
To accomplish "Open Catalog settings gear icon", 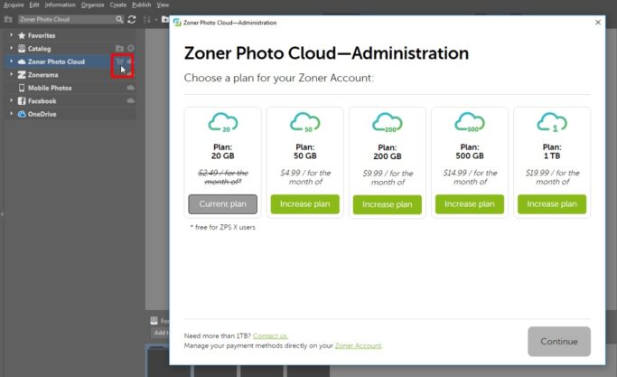I will (131, 48).
